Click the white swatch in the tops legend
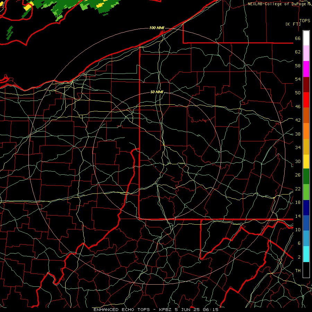The width and height of the screenshot is (312, 312). (x=306, y=38)
